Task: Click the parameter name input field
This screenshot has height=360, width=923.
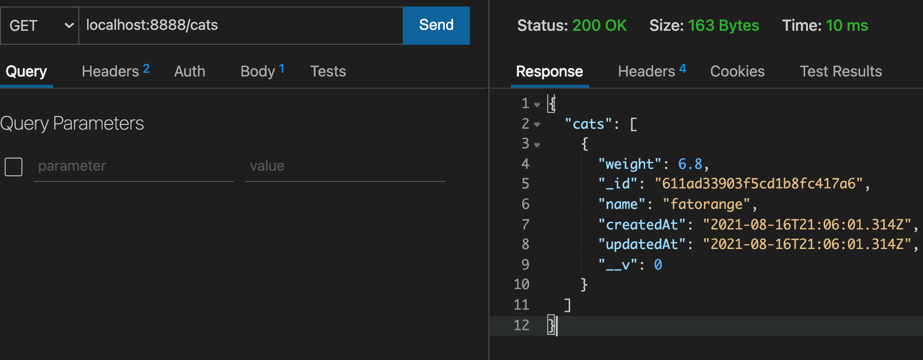Action: click(133, 166)
